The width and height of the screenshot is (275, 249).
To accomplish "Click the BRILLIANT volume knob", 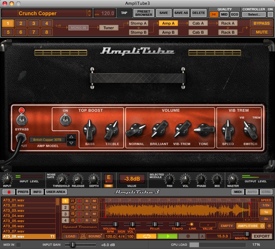I will click(159, 129).
